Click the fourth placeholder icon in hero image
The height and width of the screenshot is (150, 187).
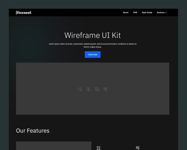(x=105, y=89)
